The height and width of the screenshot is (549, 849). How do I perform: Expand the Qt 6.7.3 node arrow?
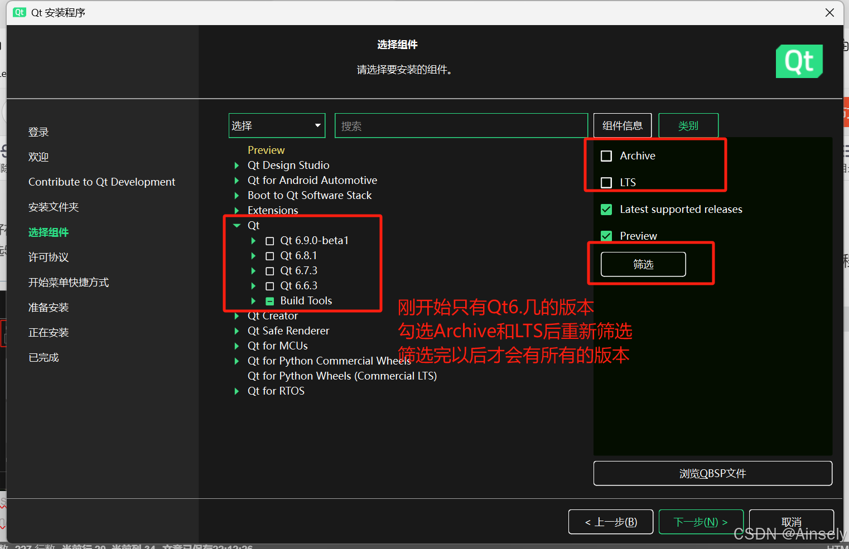click(253, 271)
